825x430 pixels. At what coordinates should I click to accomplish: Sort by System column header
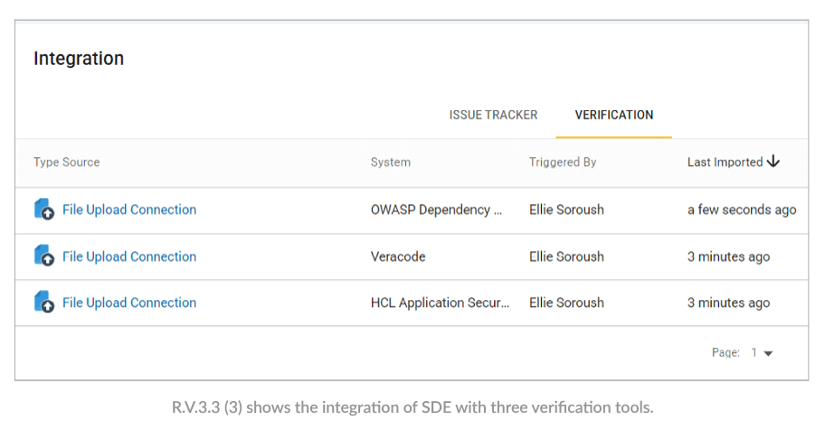[x=391, y=162]
